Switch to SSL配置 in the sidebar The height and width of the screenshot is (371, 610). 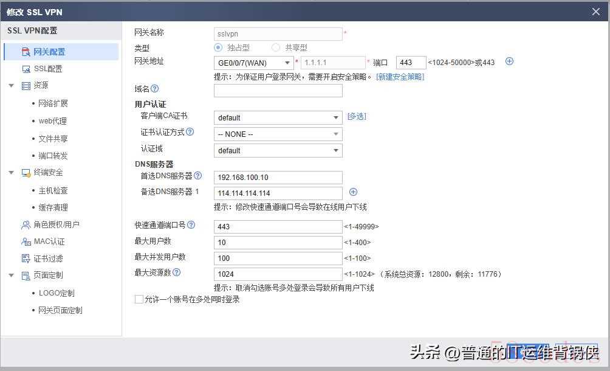coord(47,69)
